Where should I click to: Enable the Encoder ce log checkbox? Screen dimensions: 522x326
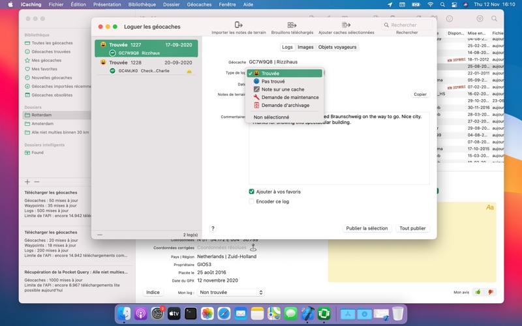252,201
